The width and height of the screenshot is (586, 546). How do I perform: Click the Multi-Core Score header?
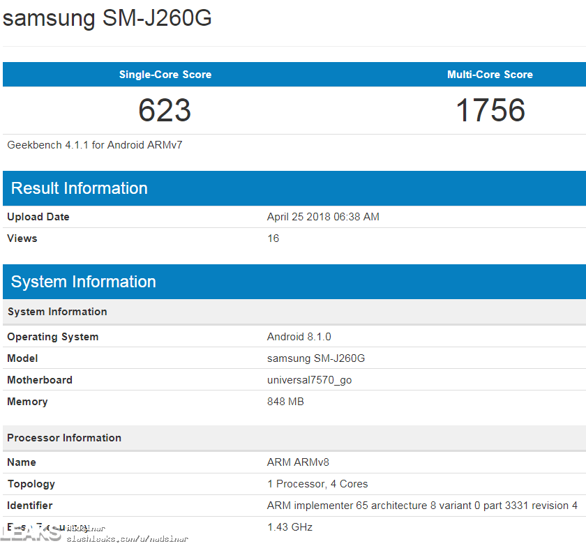point(490,75)
